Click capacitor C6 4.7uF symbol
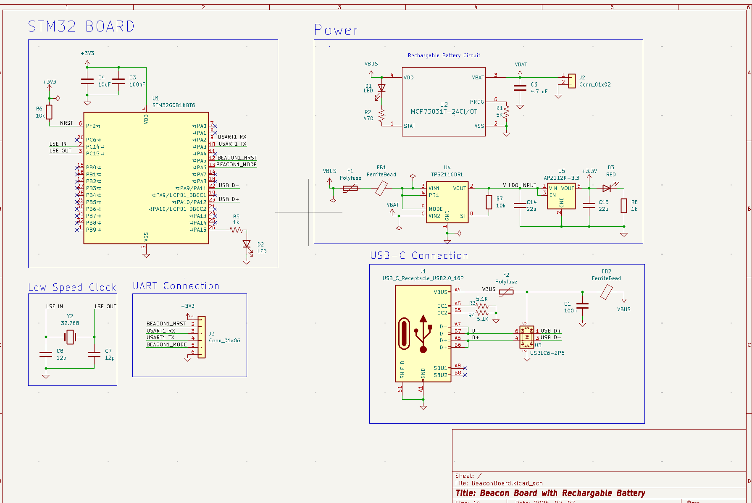 tap(520, 89)
